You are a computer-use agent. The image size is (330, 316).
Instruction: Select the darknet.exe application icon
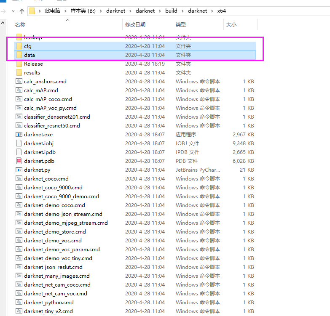19,134
